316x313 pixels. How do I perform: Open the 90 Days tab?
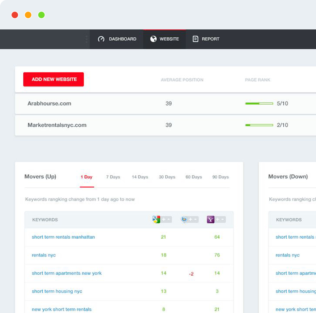(220, 177)
